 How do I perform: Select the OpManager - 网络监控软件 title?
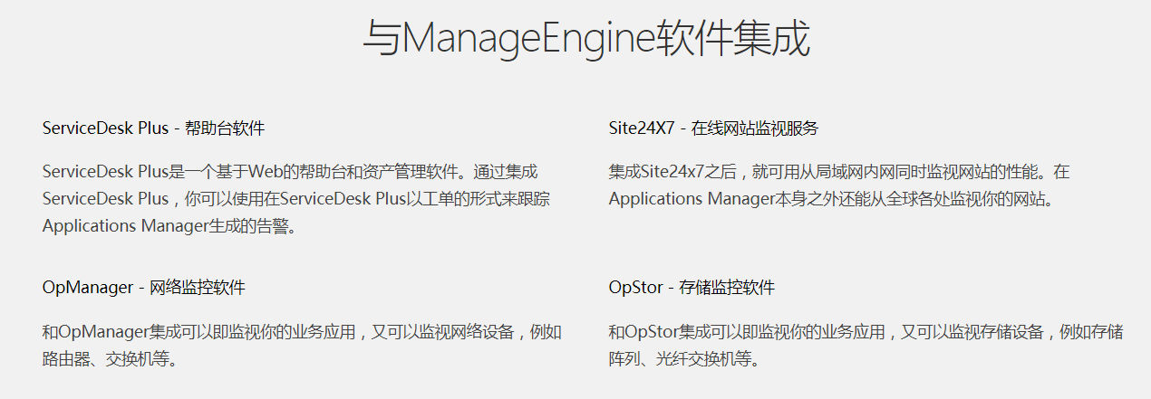click(143, 289)
